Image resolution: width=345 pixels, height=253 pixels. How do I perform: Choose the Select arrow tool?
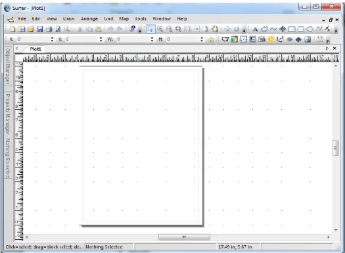tap(150, 29)
